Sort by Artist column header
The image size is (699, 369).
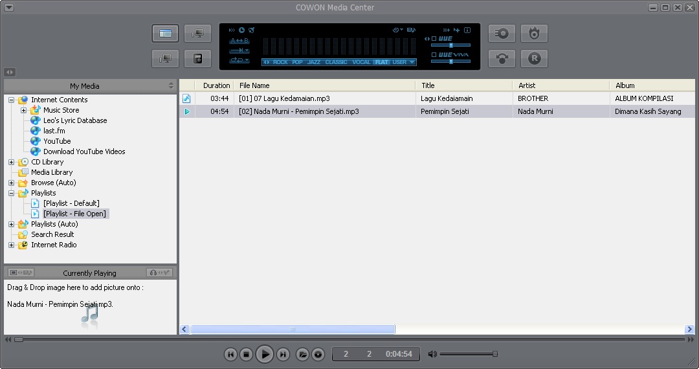coord(560,85)
